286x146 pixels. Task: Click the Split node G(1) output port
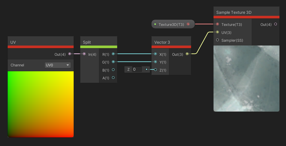pos(113,62)
